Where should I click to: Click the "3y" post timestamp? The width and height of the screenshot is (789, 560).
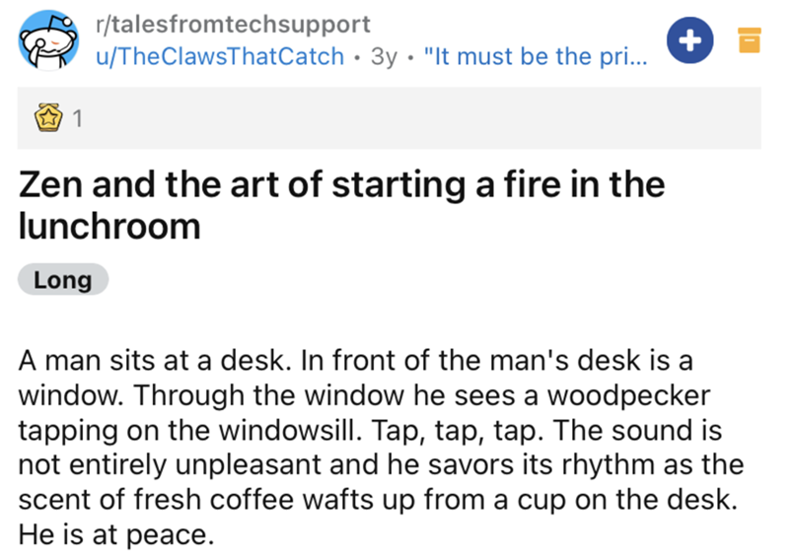tap(383, 56)
